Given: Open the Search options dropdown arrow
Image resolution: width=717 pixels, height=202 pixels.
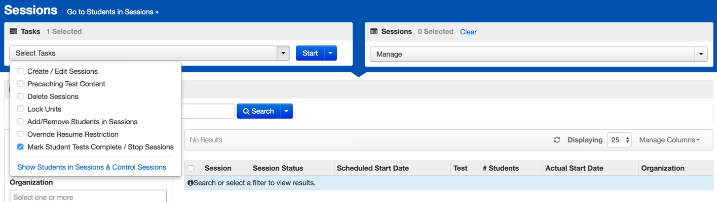Looking at the screenshot, I should click(x=286, y=111).
